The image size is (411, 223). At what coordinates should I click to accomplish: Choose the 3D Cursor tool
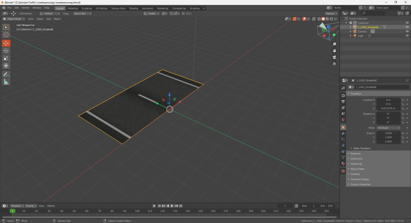(x=6, y=35)
